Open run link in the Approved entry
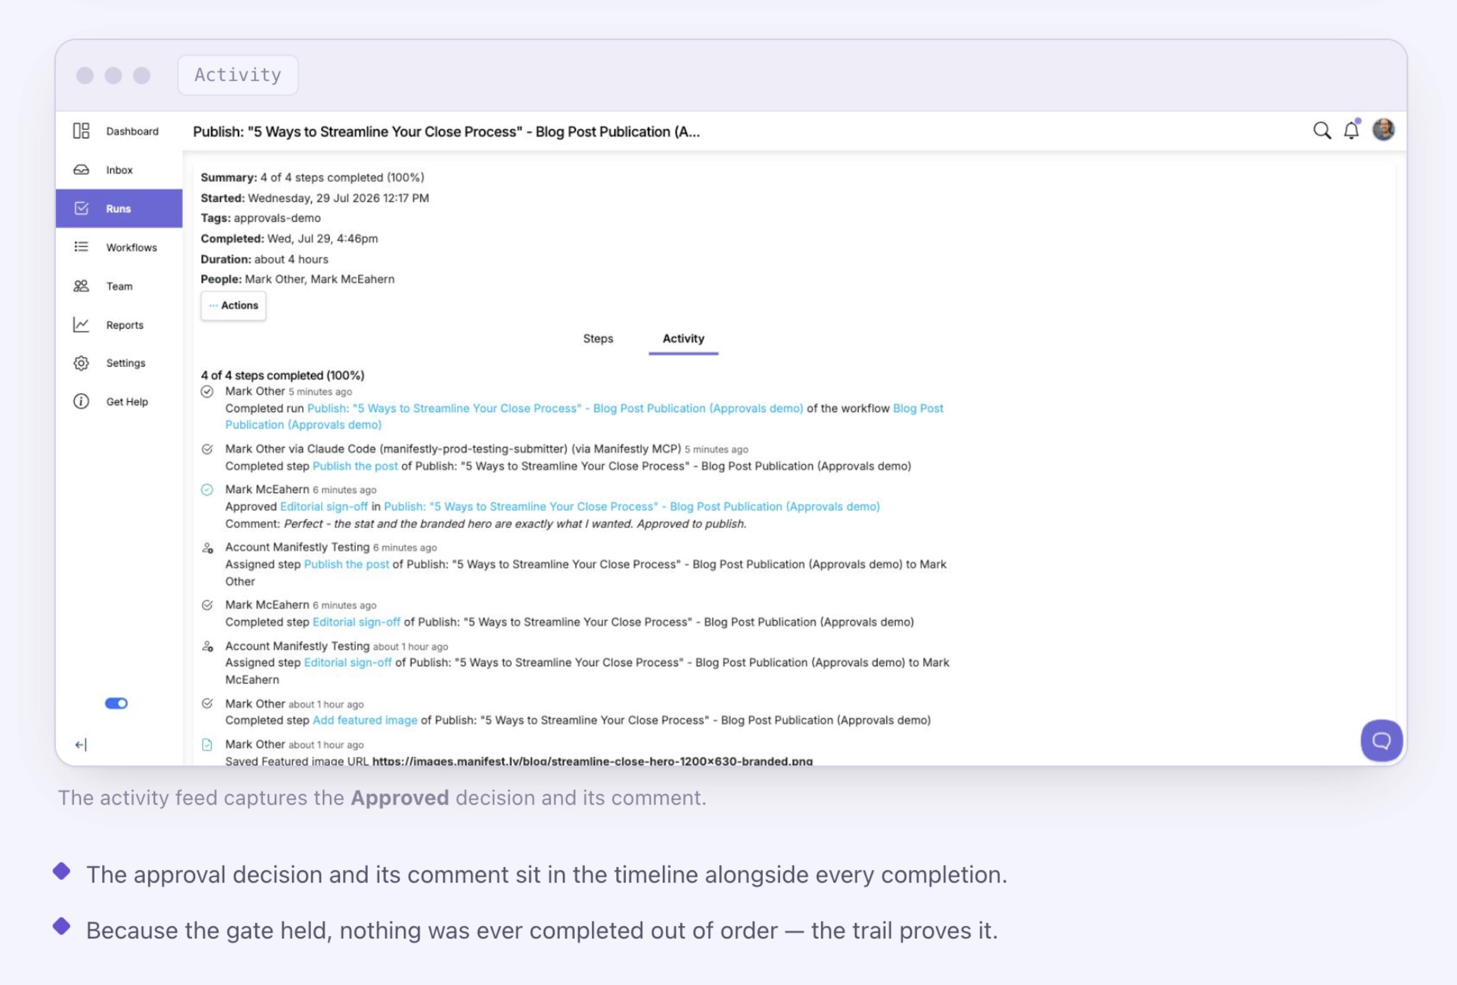The image size is (1457, 985). 632,507
